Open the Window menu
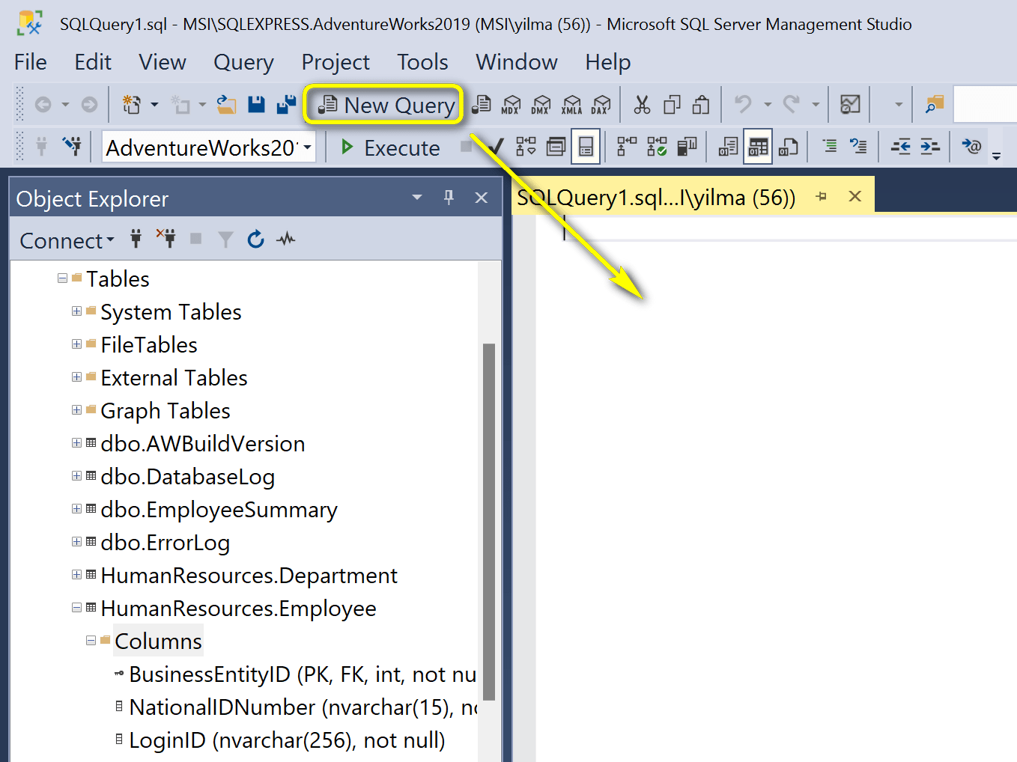Screen dimensions: 1017x762 (x=517, y=62)
